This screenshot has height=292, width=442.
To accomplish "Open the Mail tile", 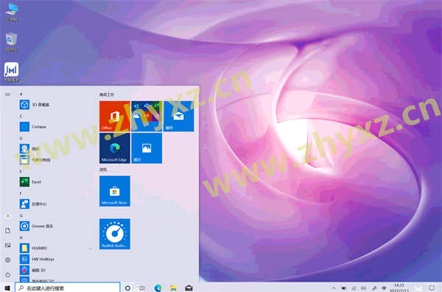I will [x=178, y=117].
